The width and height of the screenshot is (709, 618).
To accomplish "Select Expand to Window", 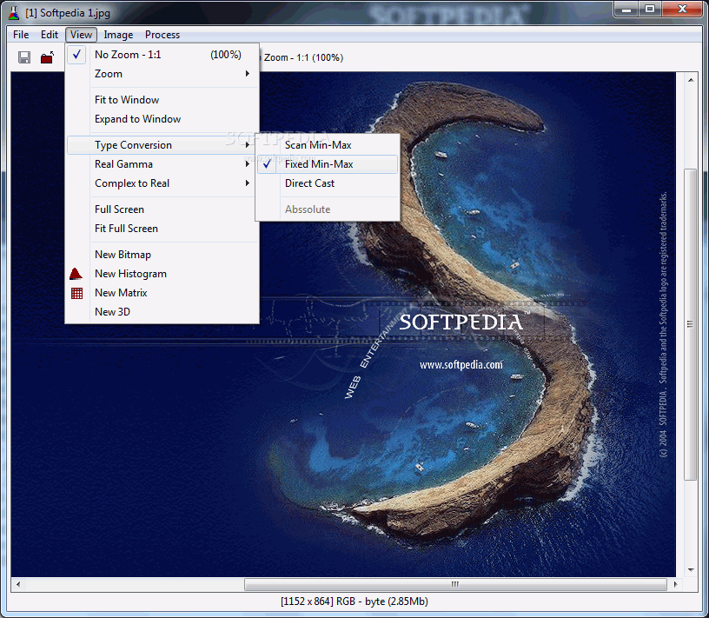I will [162, 119].
